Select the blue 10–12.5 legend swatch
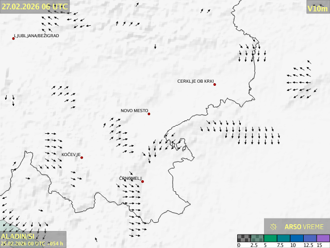This screenshot has height=248, width=330. pyautogui.click(x=297, y=238)
